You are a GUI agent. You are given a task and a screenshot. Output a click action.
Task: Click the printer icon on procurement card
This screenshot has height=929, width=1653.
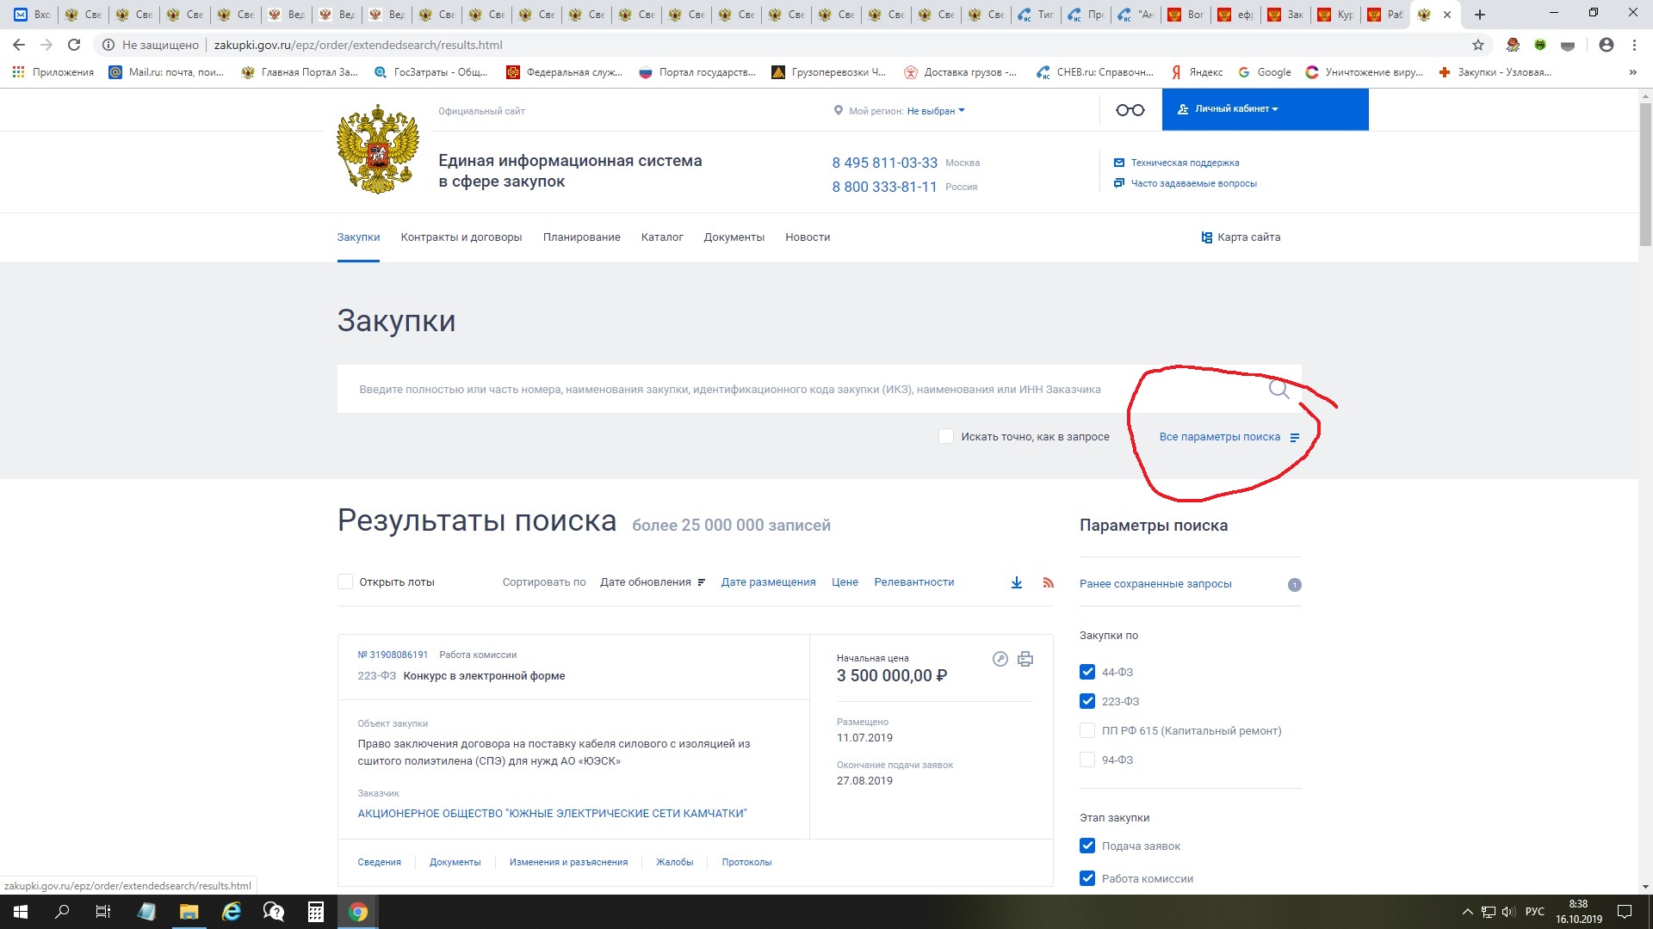tap(1025, 659)
